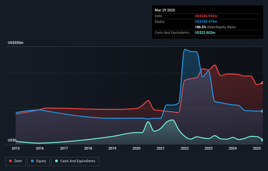Click the teal Cash legend dot
The image size is (268, 171).
[x=56, y=161]
